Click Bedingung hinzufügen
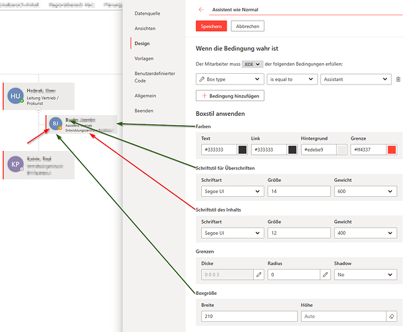Image resolution: width=405 pixels, height=332 pixels. point(230,96)
